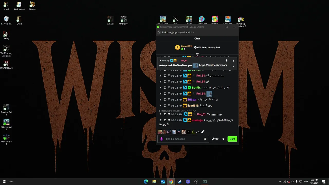Timeout iisad515 with the hourglass icon
The height and width of the screenshot is (185, 329).
165,106
